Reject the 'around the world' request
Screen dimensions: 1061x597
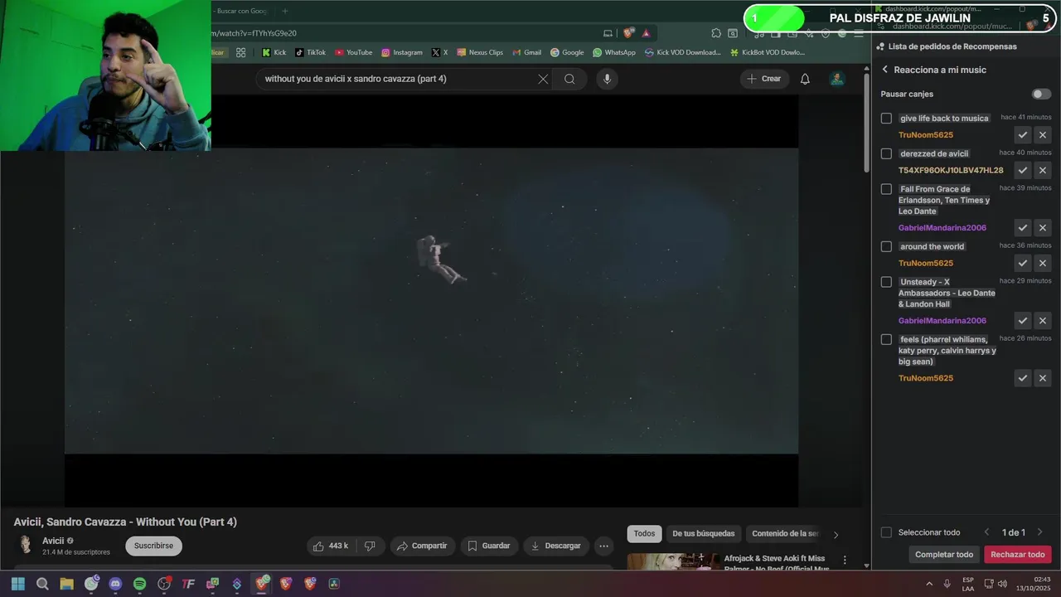(x=1043, y=263)
